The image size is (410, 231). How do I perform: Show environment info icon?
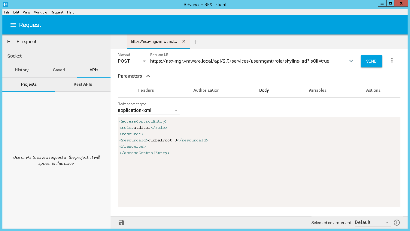(397, 222)
